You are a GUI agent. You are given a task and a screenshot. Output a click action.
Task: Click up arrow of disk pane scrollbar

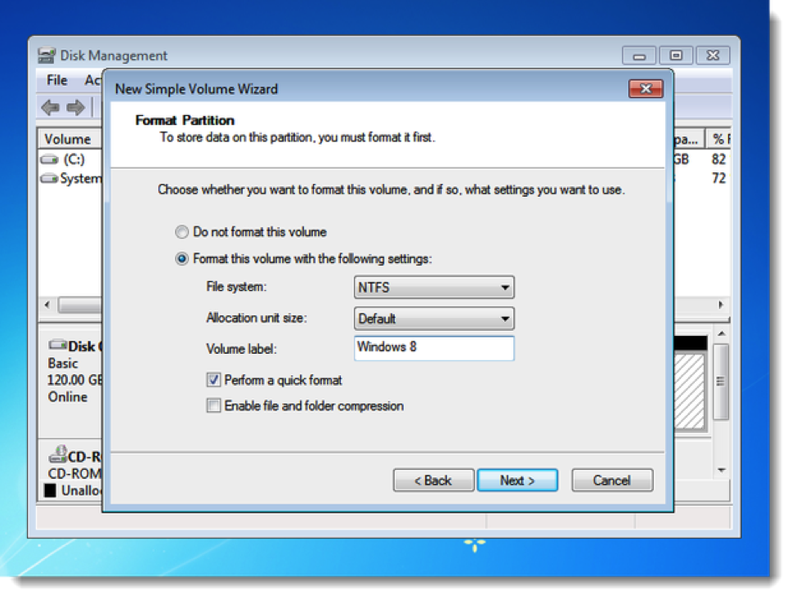coord(722,333)
